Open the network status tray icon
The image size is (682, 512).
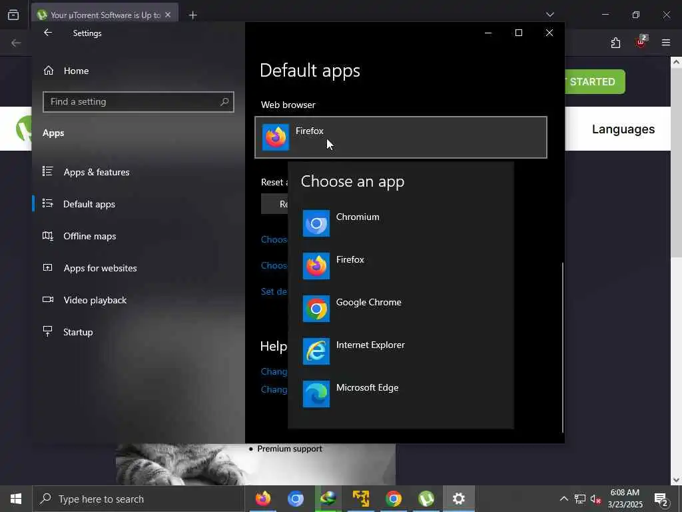tap(580, 499)
